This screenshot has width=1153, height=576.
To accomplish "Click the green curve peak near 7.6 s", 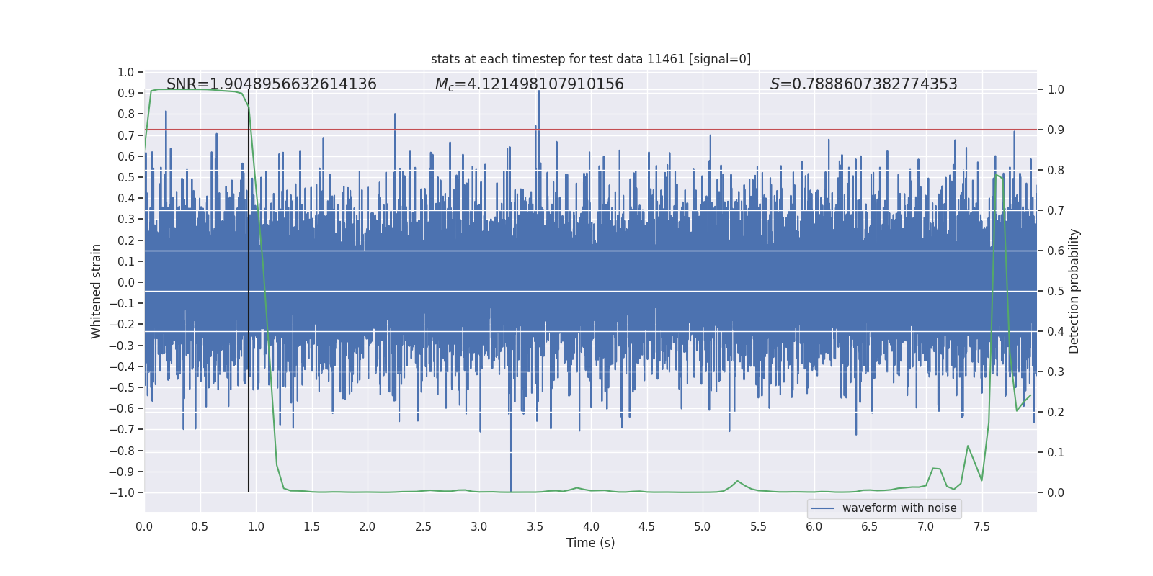I will pyautogui.click(x=997, y=174).
